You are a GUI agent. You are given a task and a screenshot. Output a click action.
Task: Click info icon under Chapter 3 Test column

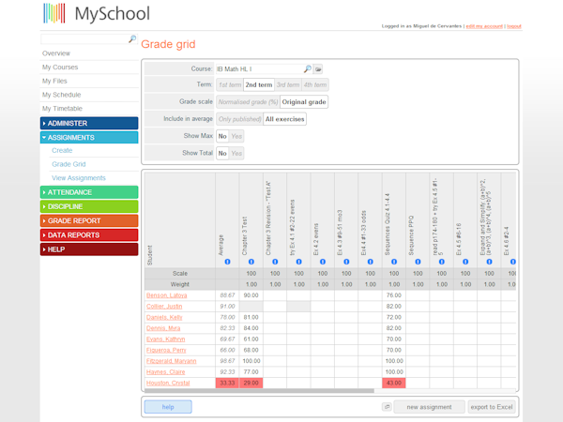[x=251, y=262]
